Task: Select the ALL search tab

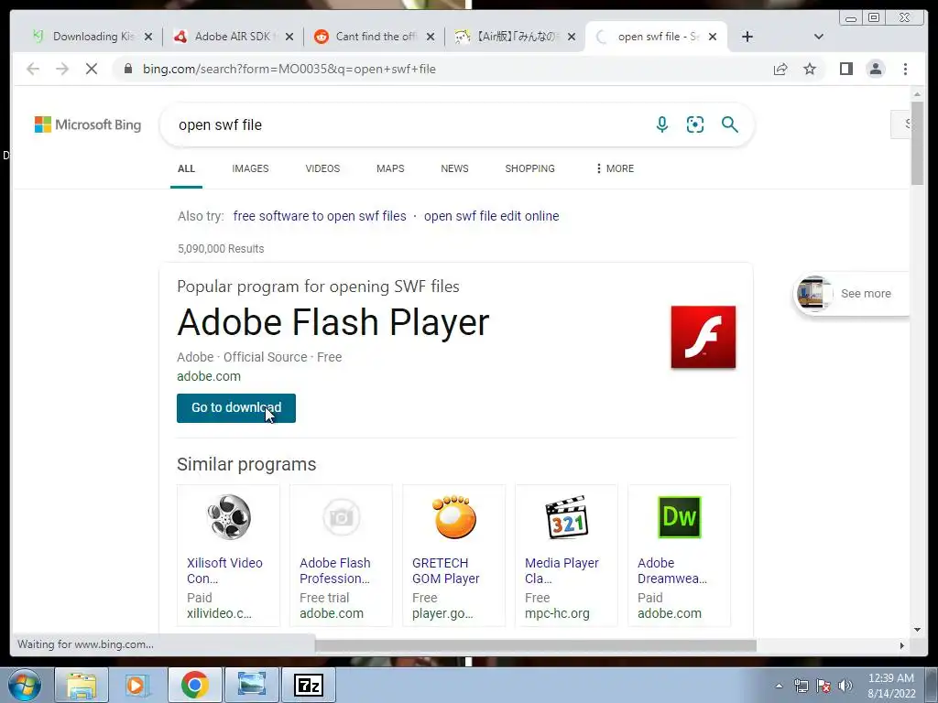Action: click(186, 168)
